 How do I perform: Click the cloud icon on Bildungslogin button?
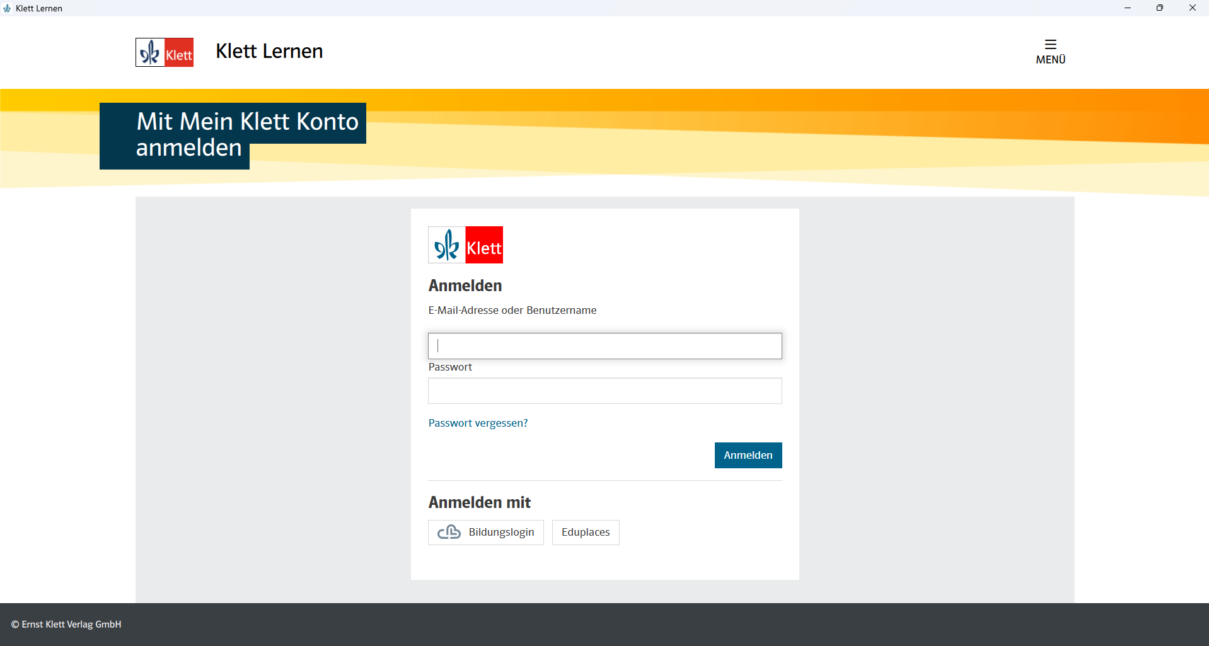(449, 533)
